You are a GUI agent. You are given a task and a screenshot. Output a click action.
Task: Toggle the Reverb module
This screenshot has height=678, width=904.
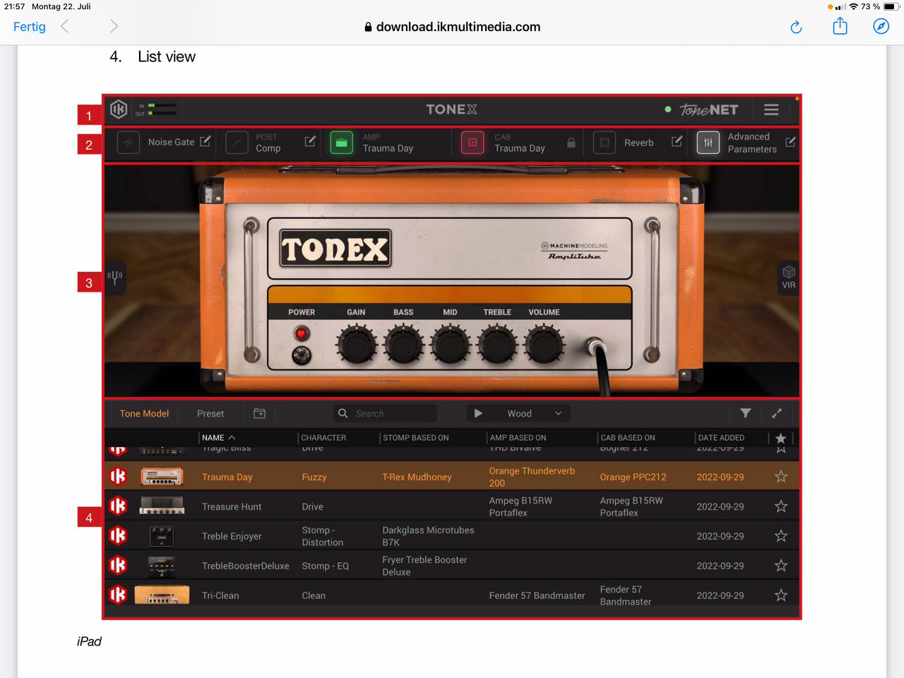click(605, 142)
